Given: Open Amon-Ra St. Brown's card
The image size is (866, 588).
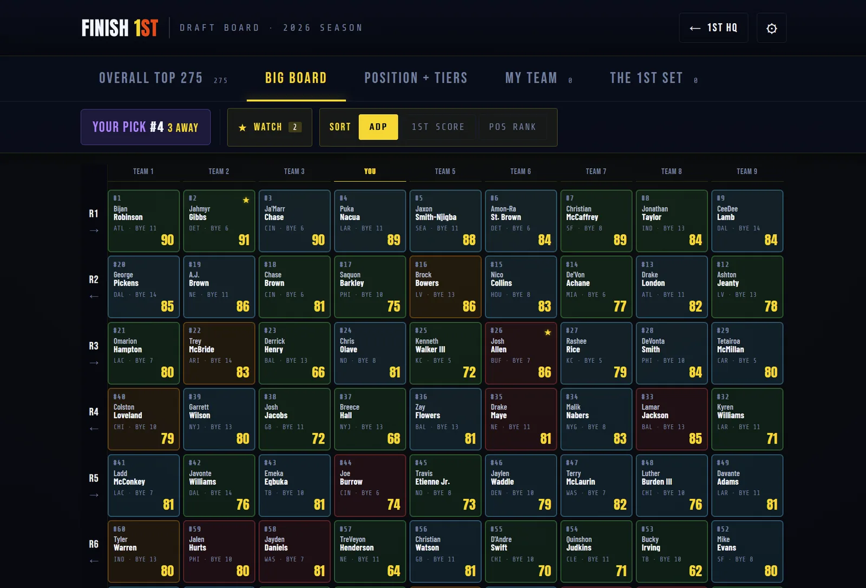Looking at the screenshot, I should click(x=521, y=221).
